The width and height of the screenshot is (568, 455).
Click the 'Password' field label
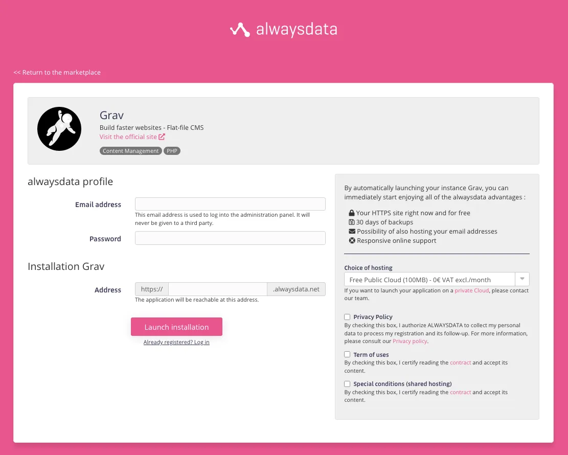(x=105, y=239)
